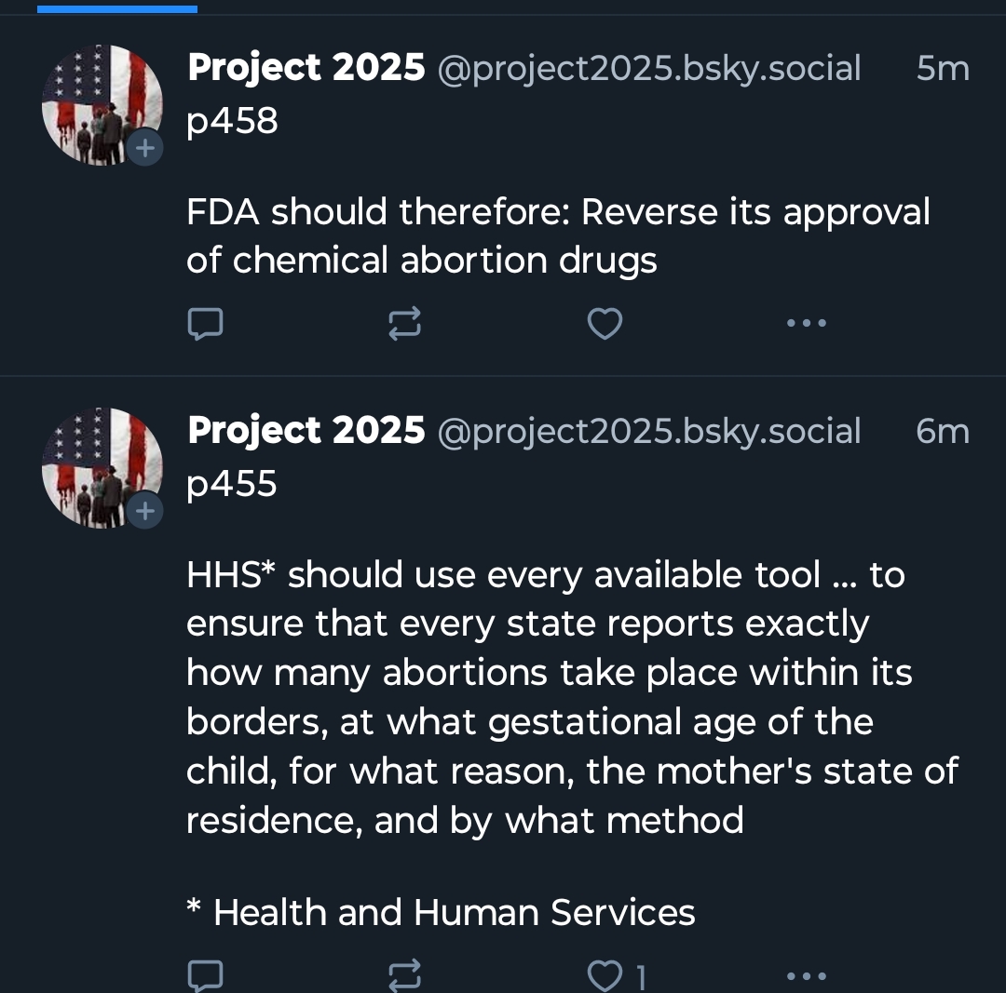Like the p455 HHS post
The height and width of the screenshot is (993, 1006).
606,975
